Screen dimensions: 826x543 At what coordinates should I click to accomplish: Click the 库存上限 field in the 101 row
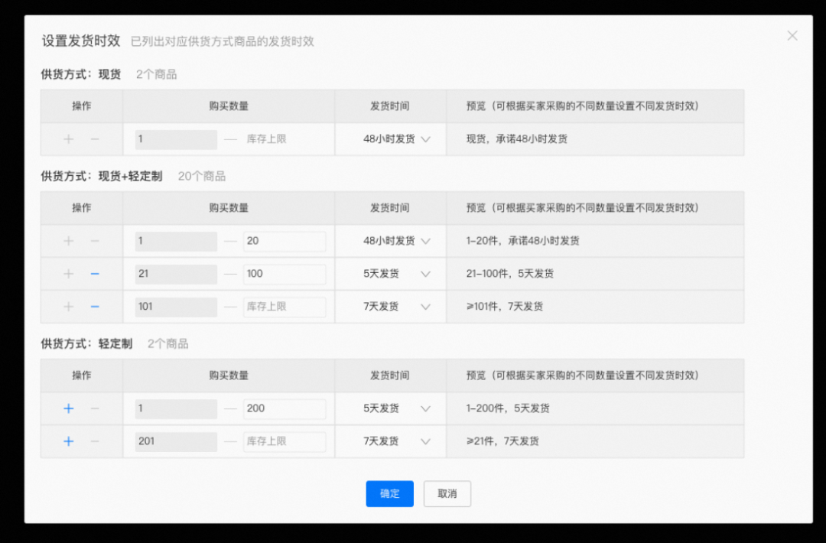(x=285, y=307)
